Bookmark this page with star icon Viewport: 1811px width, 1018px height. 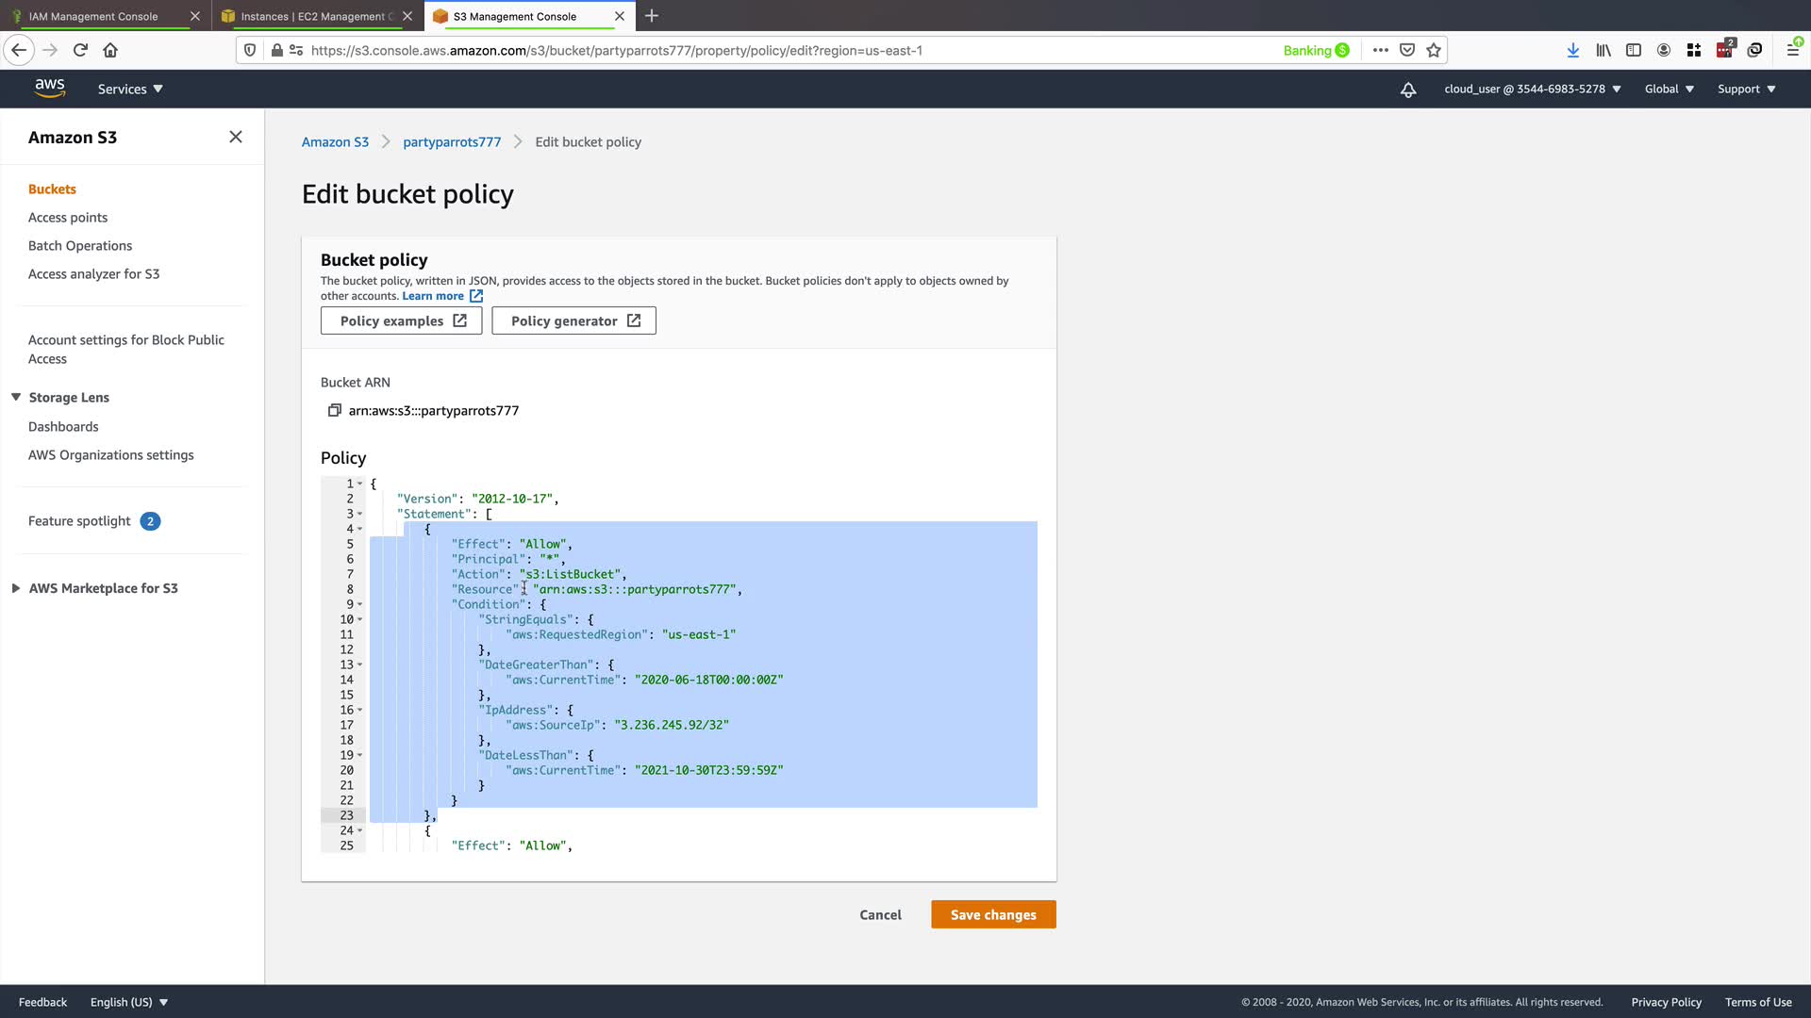[1434, 50]
